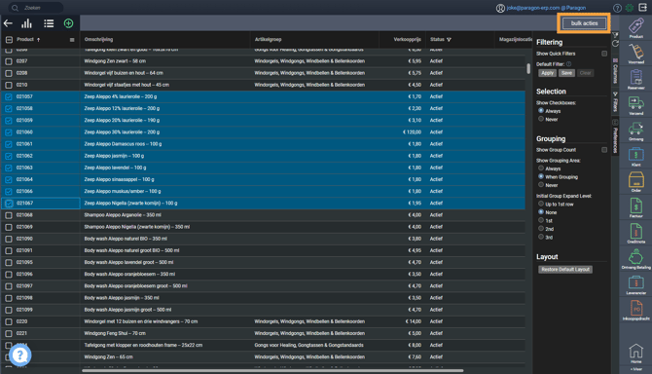652x374 pixels.
Task: Select the 2nd group expand level
Action: click(541, 229)
